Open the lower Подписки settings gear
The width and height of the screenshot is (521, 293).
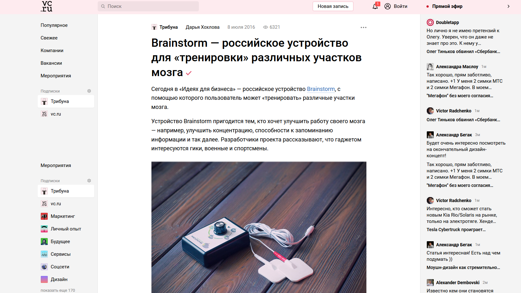[x=89, y=181]
